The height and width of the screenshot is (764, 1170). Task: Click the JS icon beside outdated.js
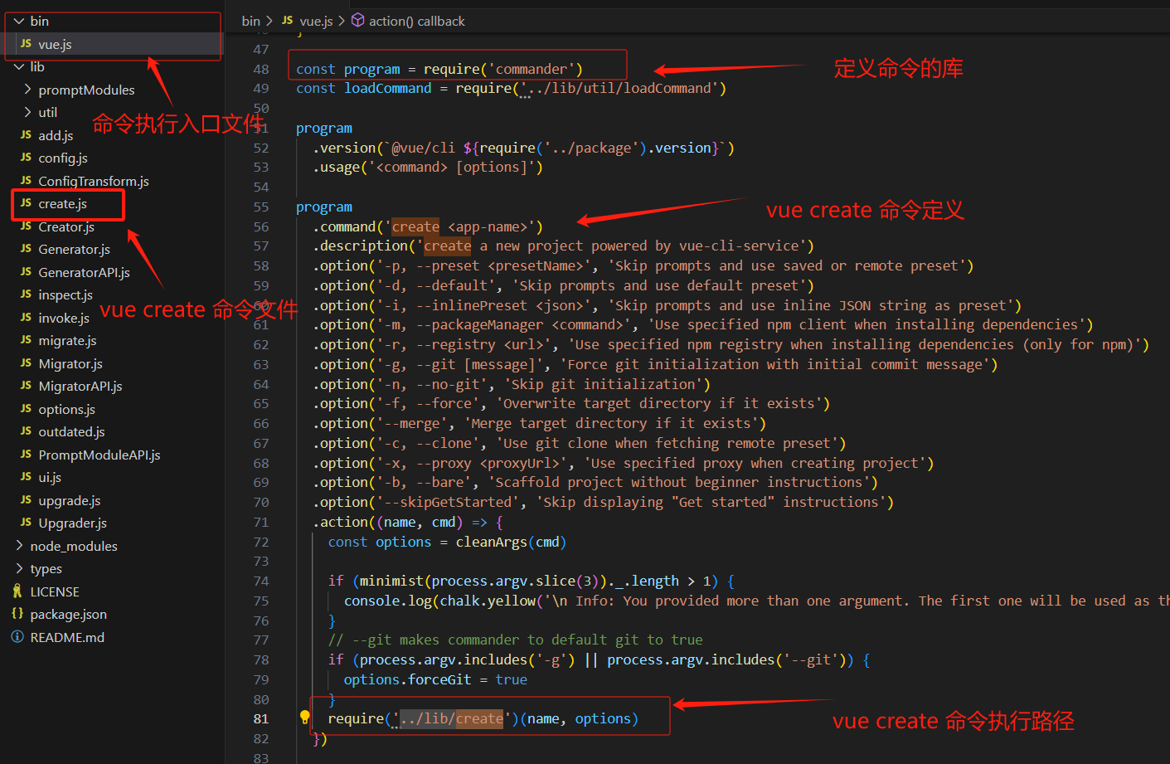click(x=26, y=431)
